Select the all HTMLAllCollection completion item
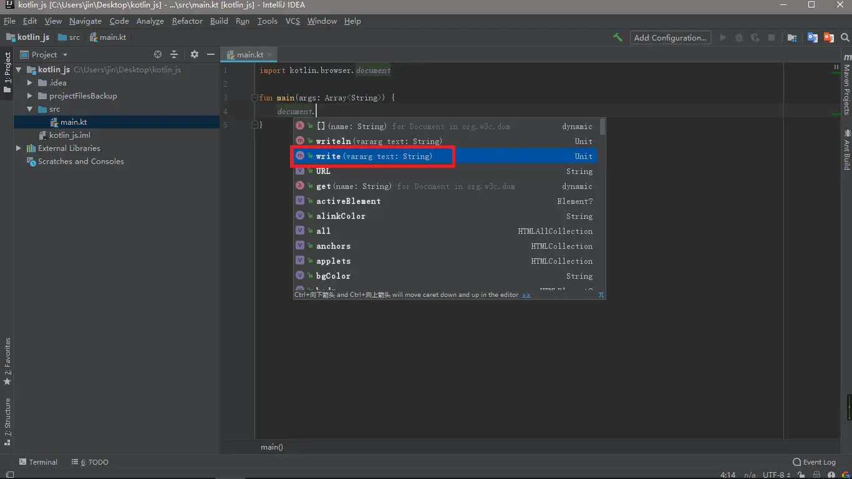Viewport: 852px width, 479px height. click(x=445, y=231)
